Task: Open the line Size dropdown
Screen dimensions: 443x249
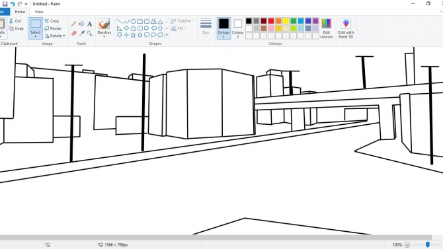Action: pyautogui.click(x=206, y=28)
